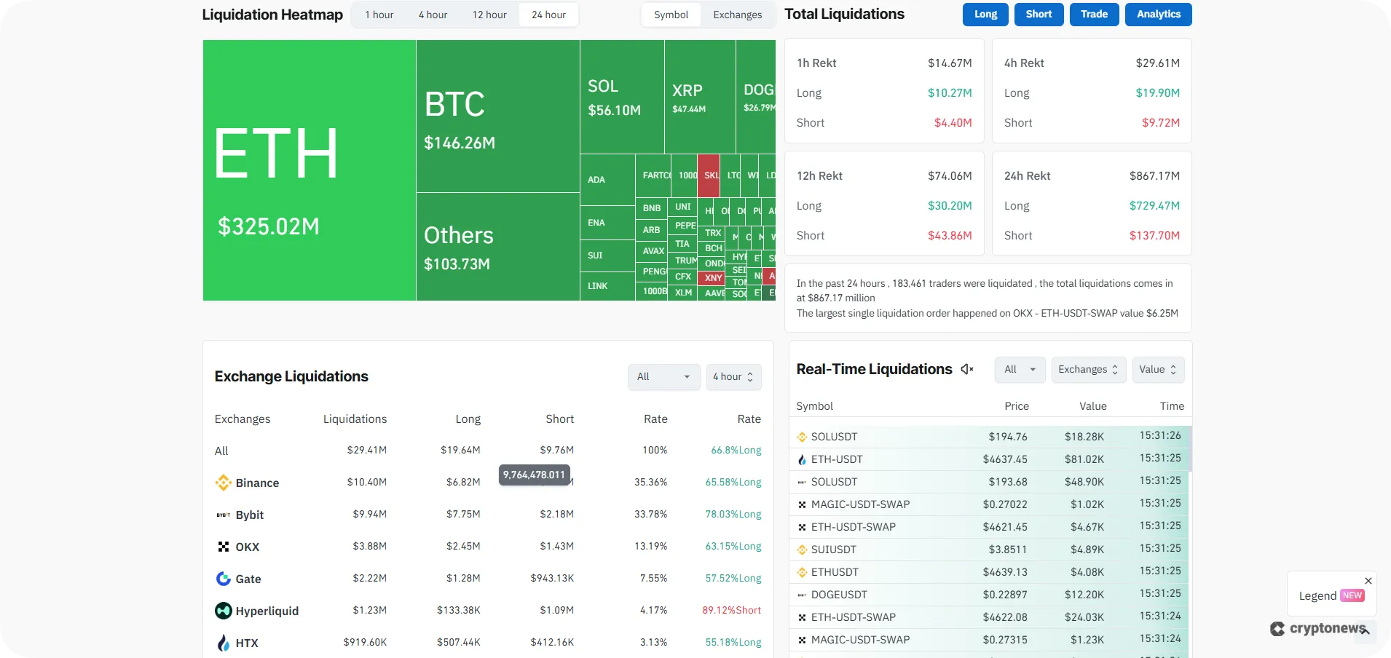The width and height of the screenshot is (1391, 658).
Task: Click the Analytics button
Action: 1157,15
